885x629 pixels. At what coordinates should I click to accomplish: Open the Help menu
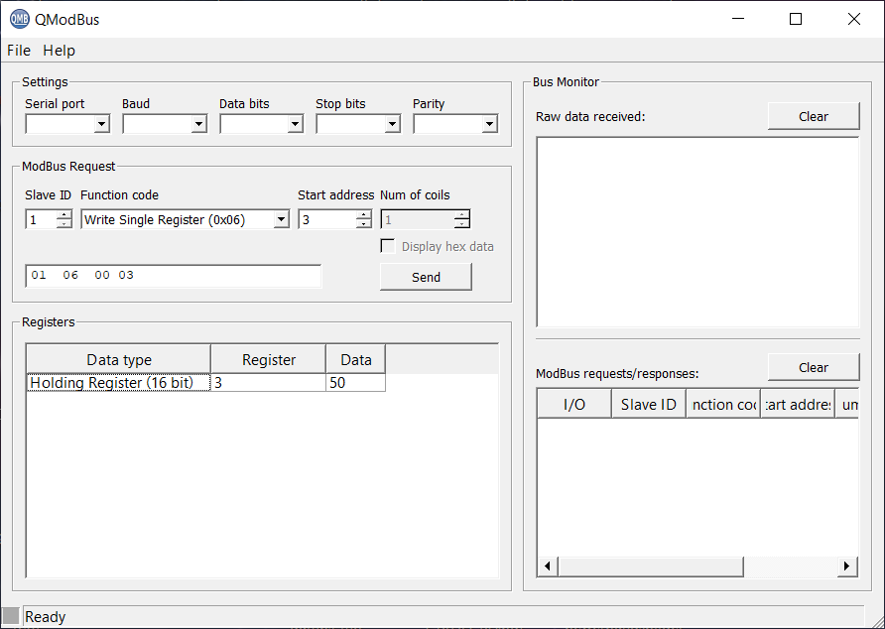click(59, 51)
